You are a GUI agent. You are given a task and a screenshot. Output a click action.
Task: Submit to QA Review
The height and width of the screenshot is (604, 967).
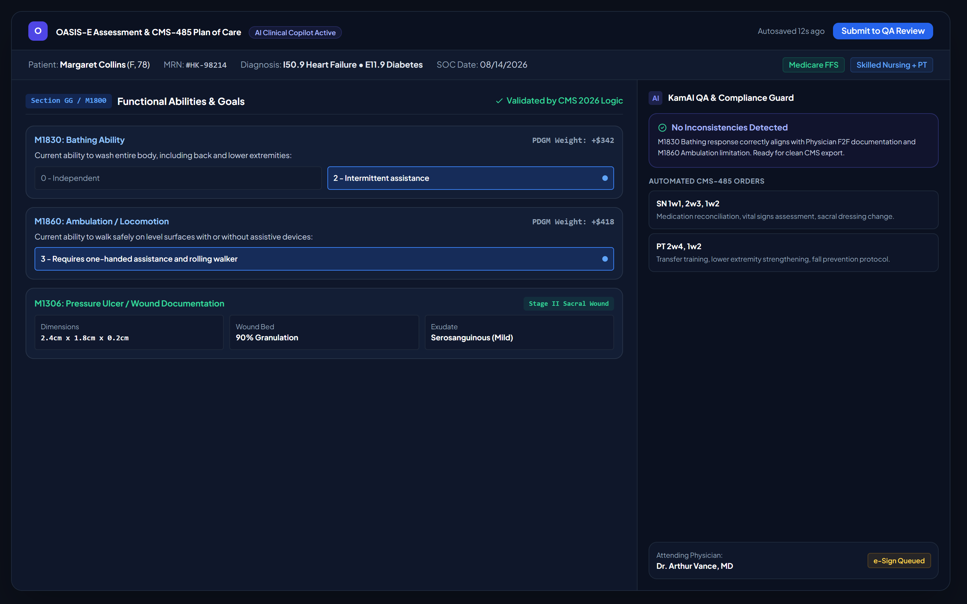(x=883, y=31)
